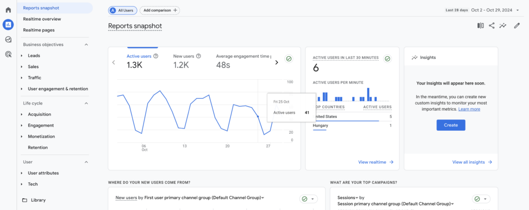Click New users help question mark
This screenshot has height=210, width=529.
coord(198,56)
